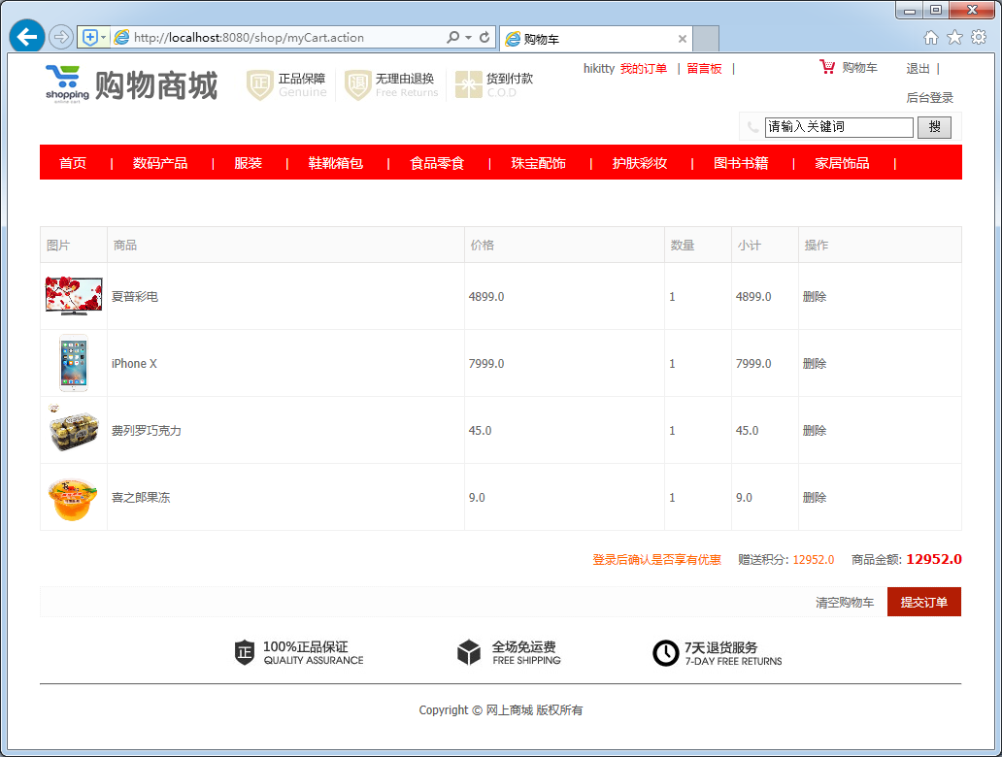Delete 喜之郎果冻 from cart

tap(815, 498)
